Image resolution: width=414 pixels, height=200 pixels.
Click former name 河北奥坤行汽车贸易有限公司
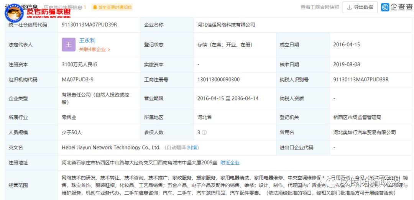tap(364, 133)
